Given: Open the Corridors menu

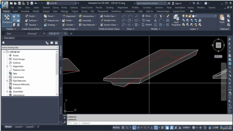Looking at the screenshot, I should 147,7.
